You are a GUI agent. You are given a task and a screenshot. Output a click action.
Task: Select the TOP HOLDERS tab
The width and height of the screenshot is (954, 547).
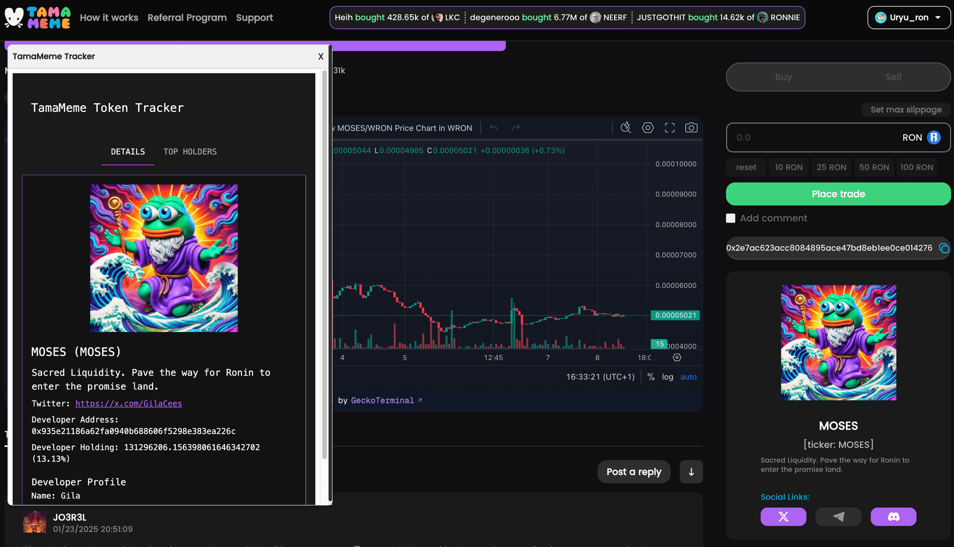(x=190, y=152)
